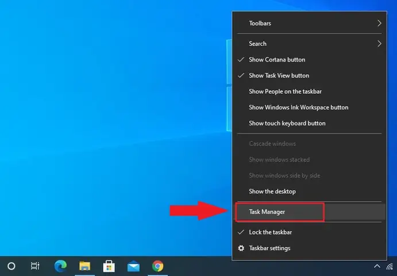
Task: Open Microsoft Store from the taskbar
Action: [x=109, y=266]
